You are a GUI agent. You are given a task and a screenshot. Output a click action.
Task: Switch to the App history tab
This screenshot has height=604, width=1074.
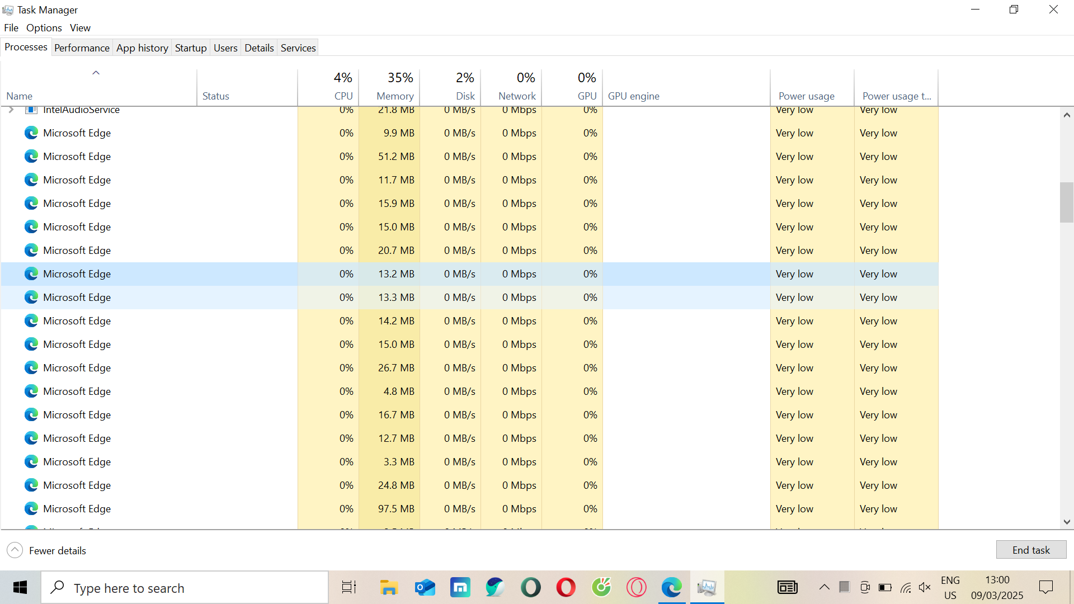click(x=142, y=48)
